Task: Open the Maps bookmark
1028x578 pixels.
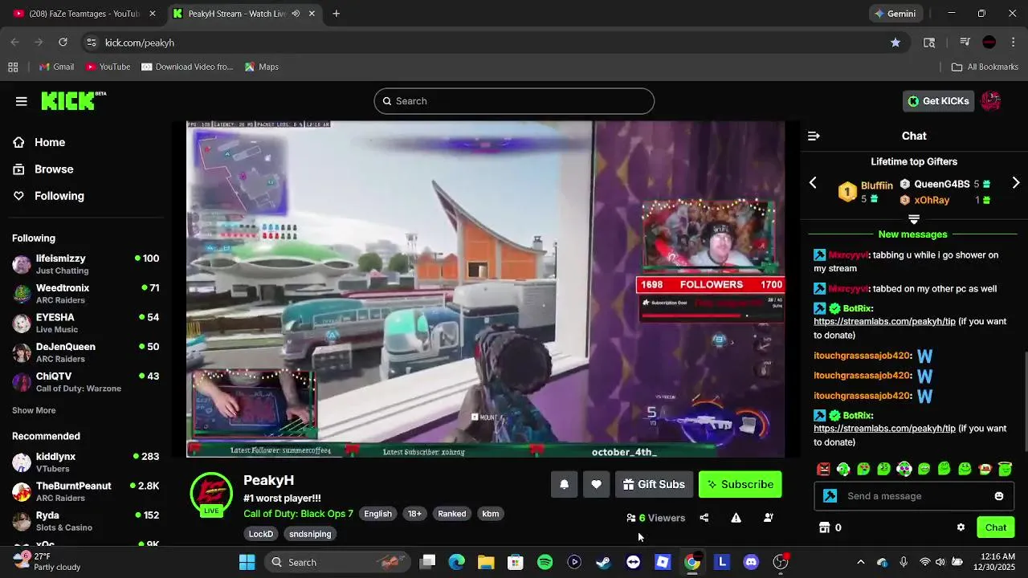Action: tap(262, 67)
